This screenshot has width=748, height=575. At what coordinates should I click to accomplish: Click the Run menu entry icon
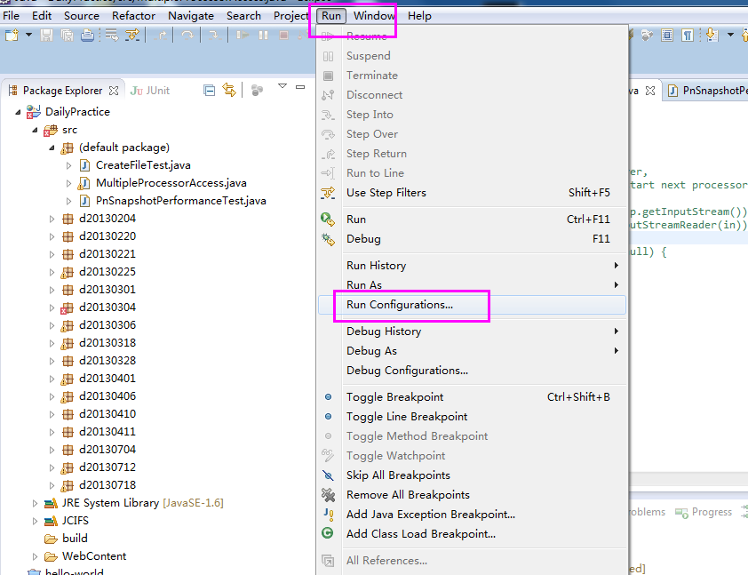pos(328,220)
